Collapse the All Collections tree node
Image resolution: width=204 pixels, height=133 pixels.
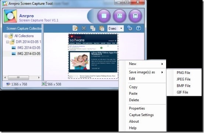point(6,36)
